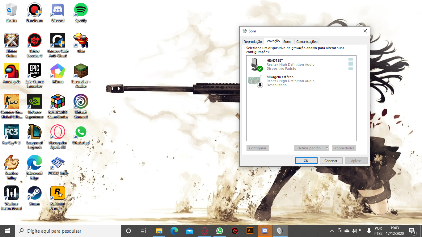Open the Spotify desktop shortcut
422x237 pixels.
[81, 12]
